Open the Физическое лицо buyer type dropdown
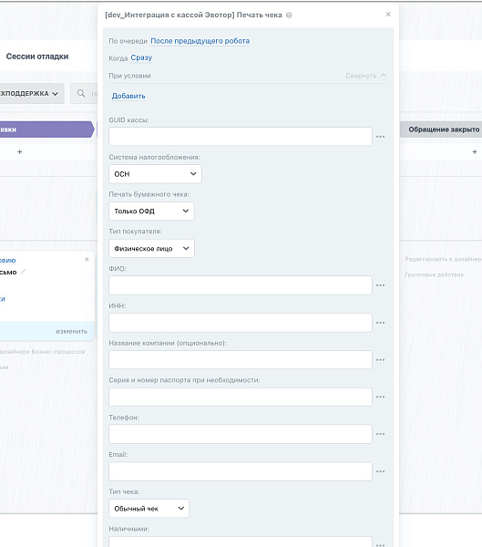 tap(151, 248)
